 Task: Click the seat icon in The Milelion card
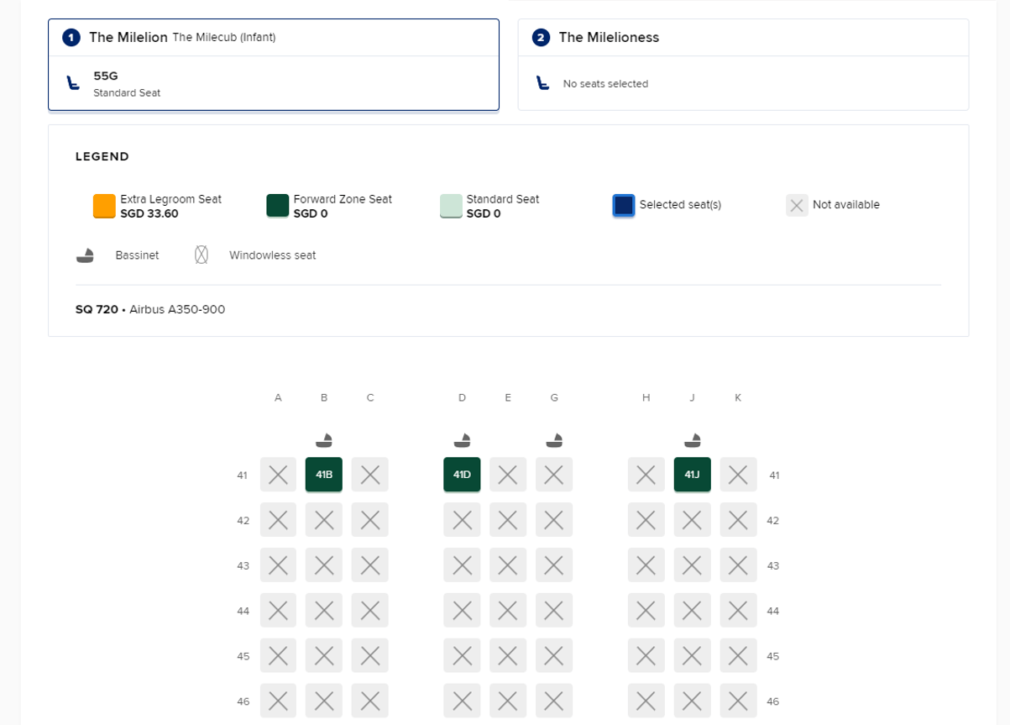pos(73,84)
